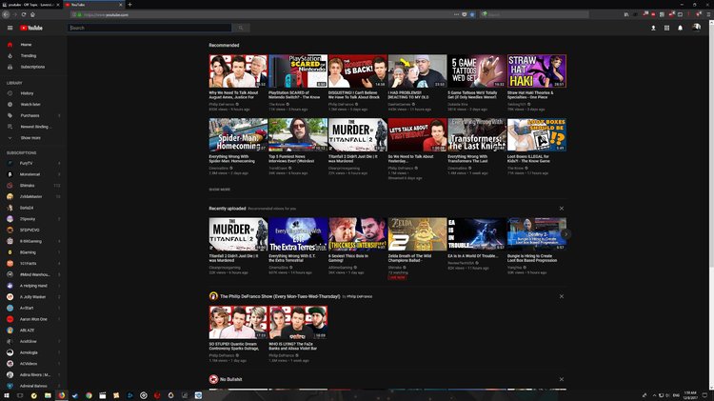Play Murder of Titanfall 2 recommended thumbnail

pos(357,135)
